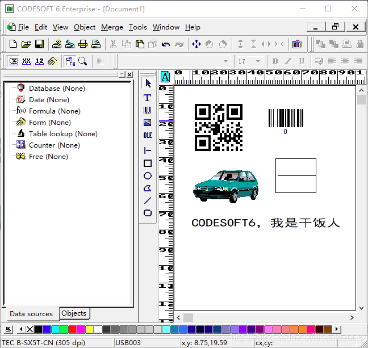Select the Ellipse shape tool

coord(148,176)
